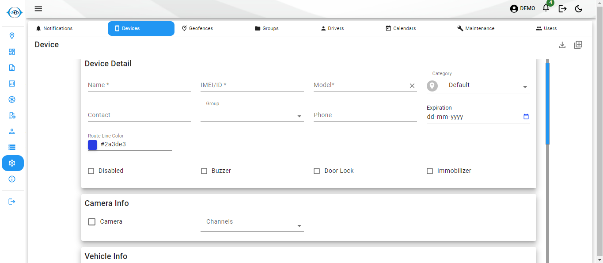Open the map view from the sidebar

click(x=12, y=35)
